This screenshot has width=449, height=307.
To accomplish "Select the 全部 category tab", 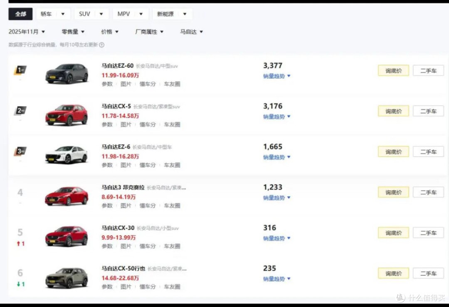I will click(20, 14).
